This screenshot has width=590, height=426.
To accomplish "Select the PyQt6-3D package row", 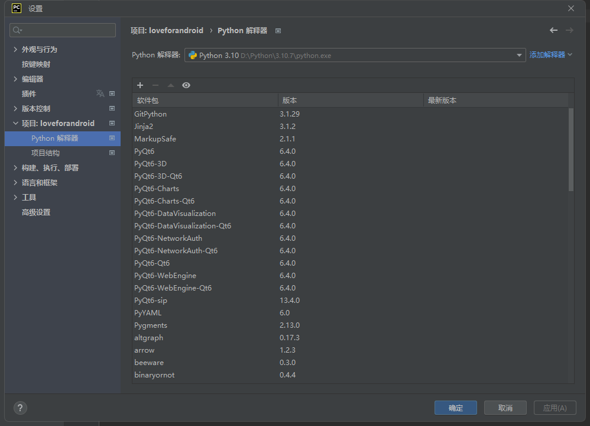I will tap(351, 163).
